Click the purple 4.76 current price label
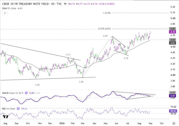Image resolution: width=179 pixels, height=126 pixels. (172, 32)
